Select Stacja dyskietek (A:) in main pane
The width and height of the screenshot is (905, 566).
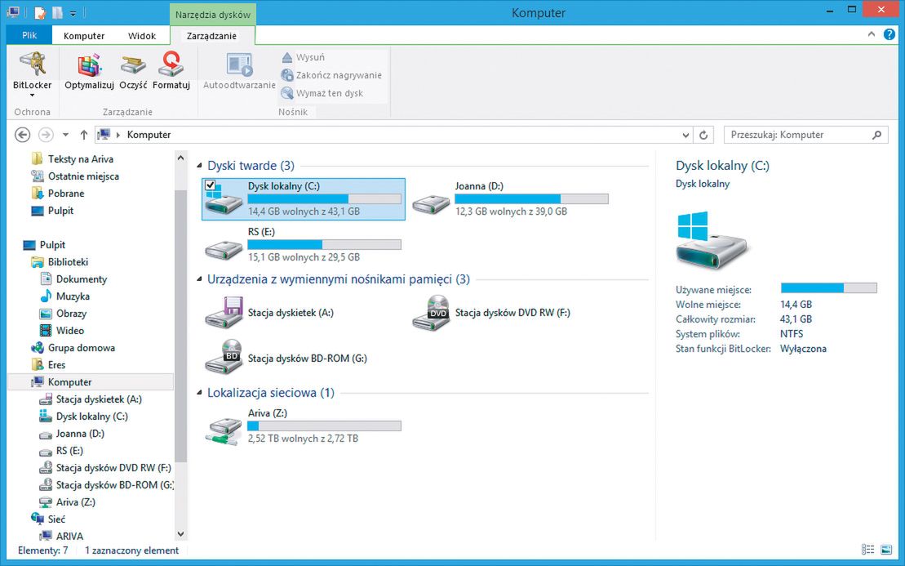[270, 313]
